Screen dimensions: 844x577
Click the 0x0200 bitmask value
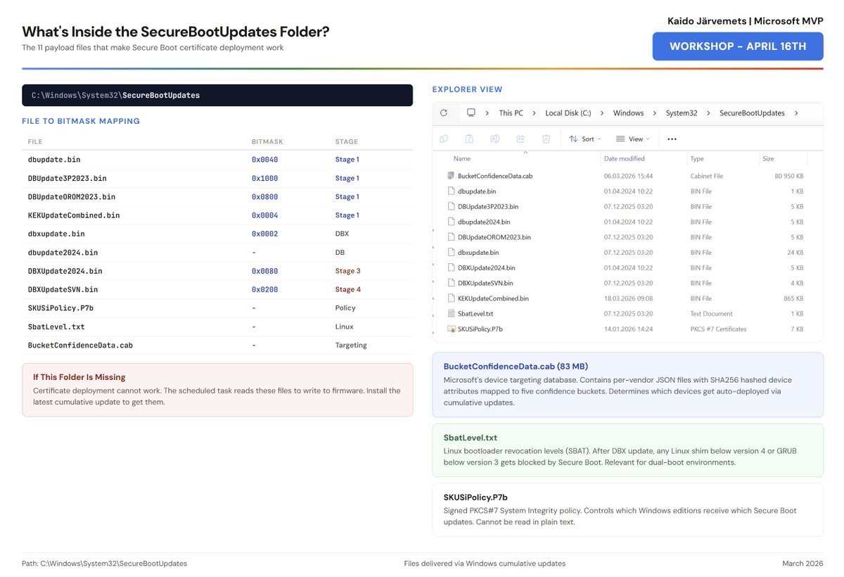(x=265, y=289)
